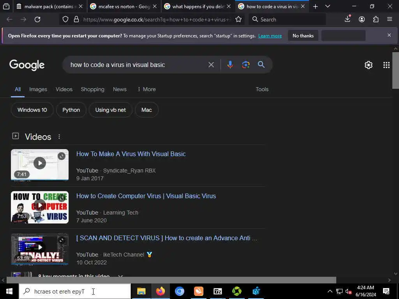Open Google quick settings gear
The width and height of the screenshot is (399, 299).
point(369,65)
